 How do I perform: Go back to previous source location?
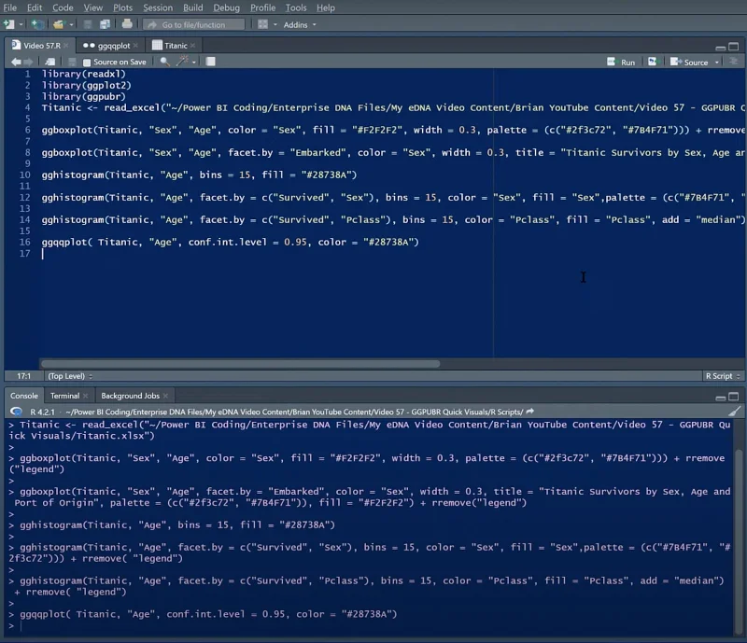(16, 62)
